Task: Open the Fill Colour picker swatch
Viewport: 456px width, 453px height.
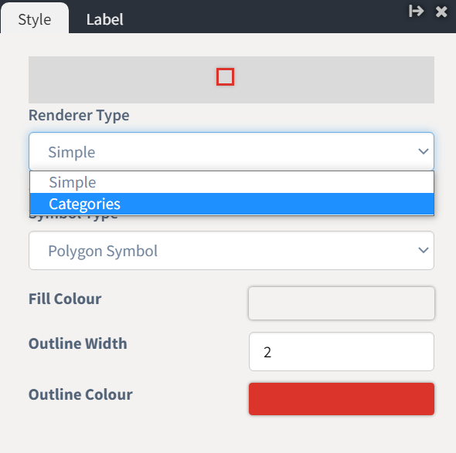Action: (342, 303)
